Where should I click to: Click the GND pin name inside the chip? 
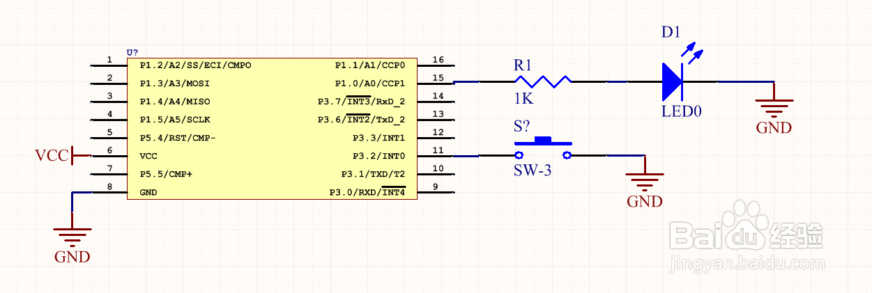click(x=148, y=191)
